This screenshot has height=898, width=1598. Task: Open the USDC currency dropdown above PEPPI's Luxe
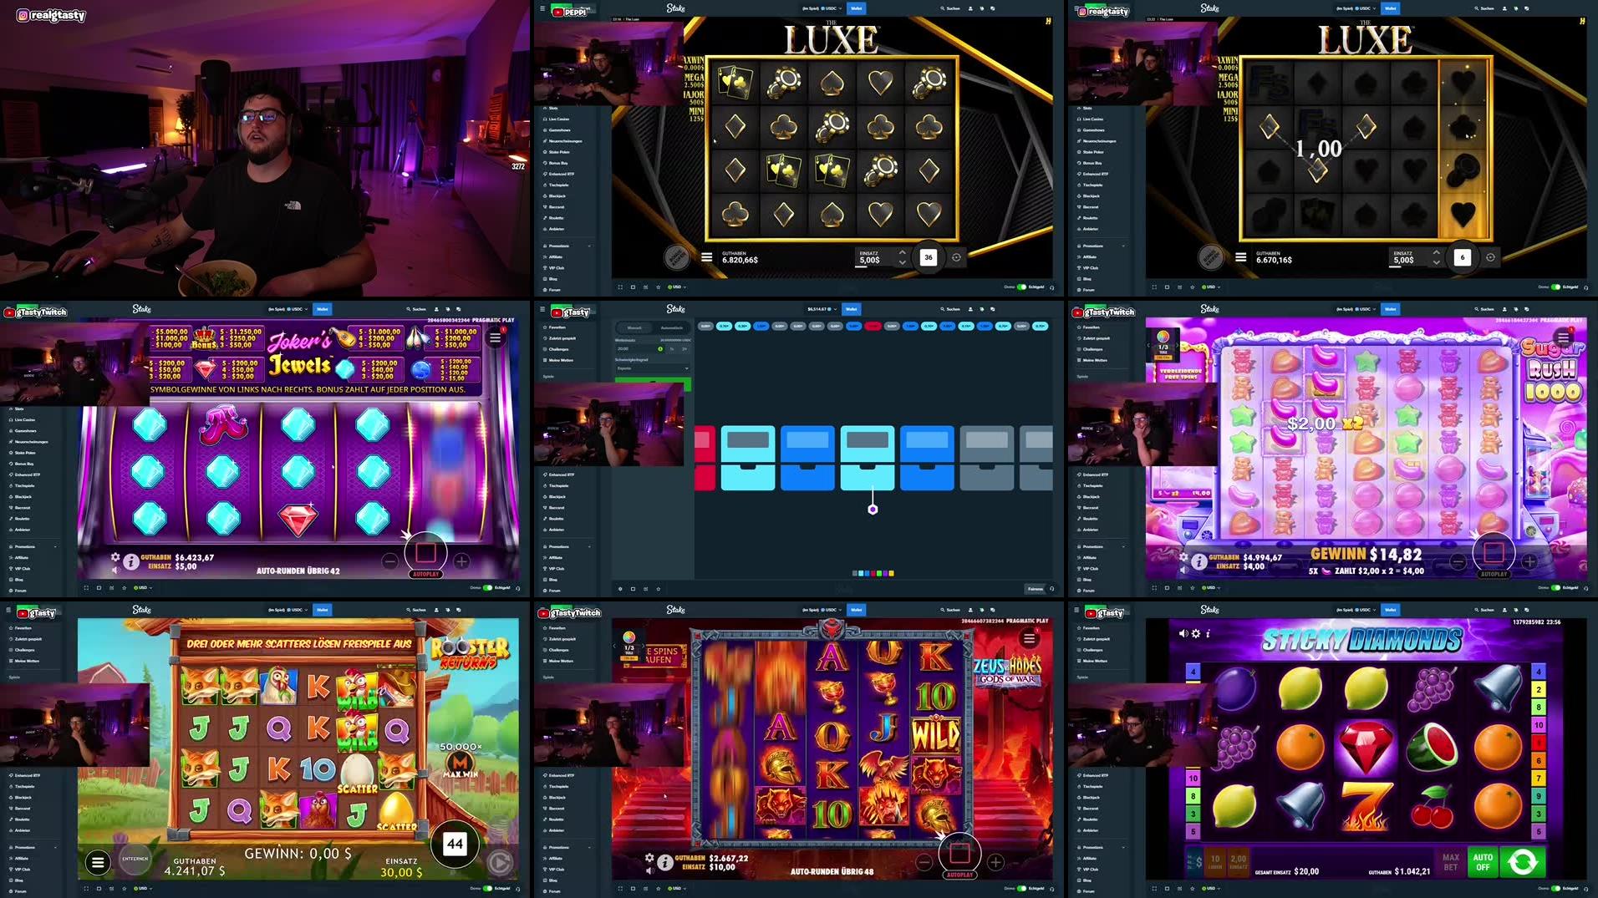point(821,8)
